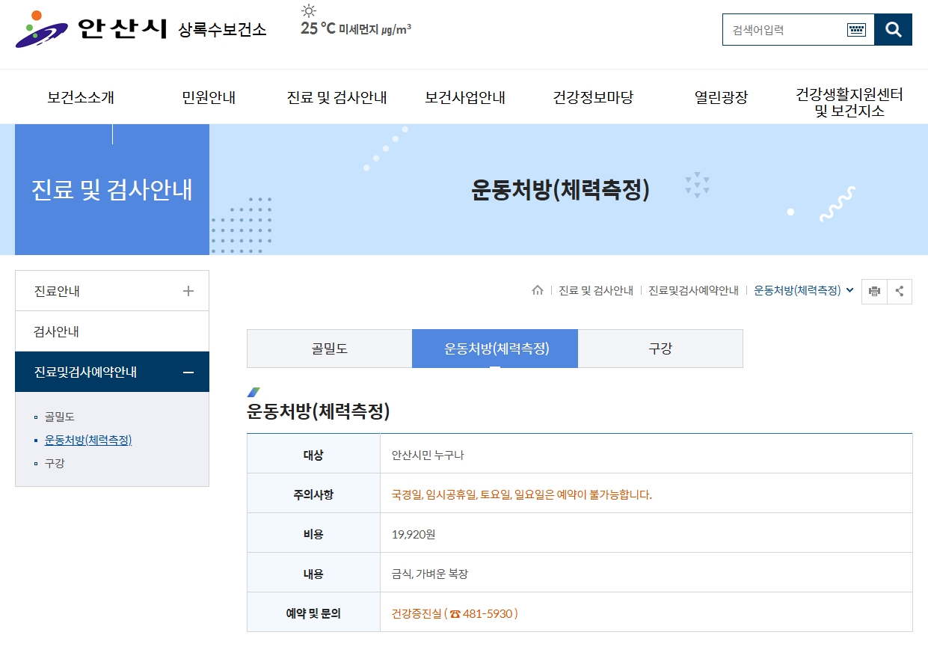Click the 검색어입력 search input field
928x647 pixels.
(x=778, y=30)
